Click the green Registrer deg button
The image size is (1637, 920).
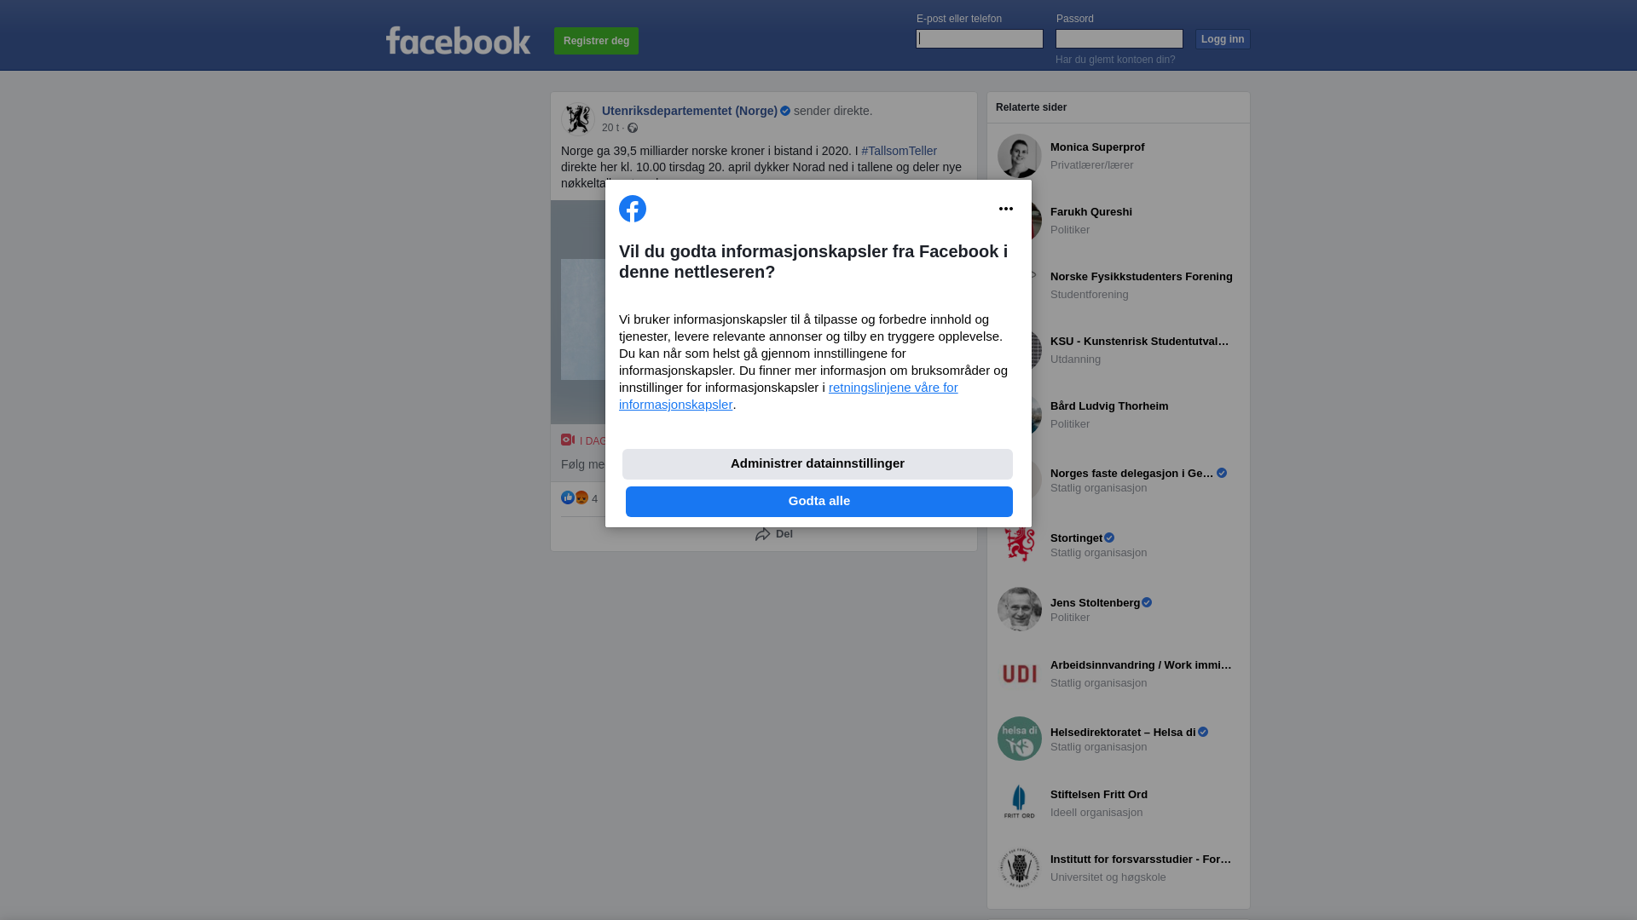[x=596, y=41]
